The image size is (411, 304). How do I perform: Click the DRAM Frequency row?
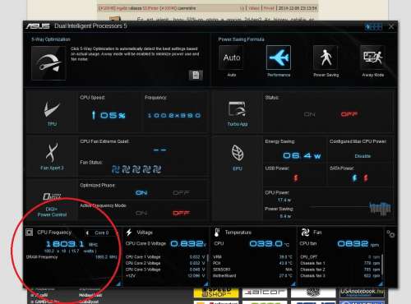pyautogui.click(x=72, y=257)
